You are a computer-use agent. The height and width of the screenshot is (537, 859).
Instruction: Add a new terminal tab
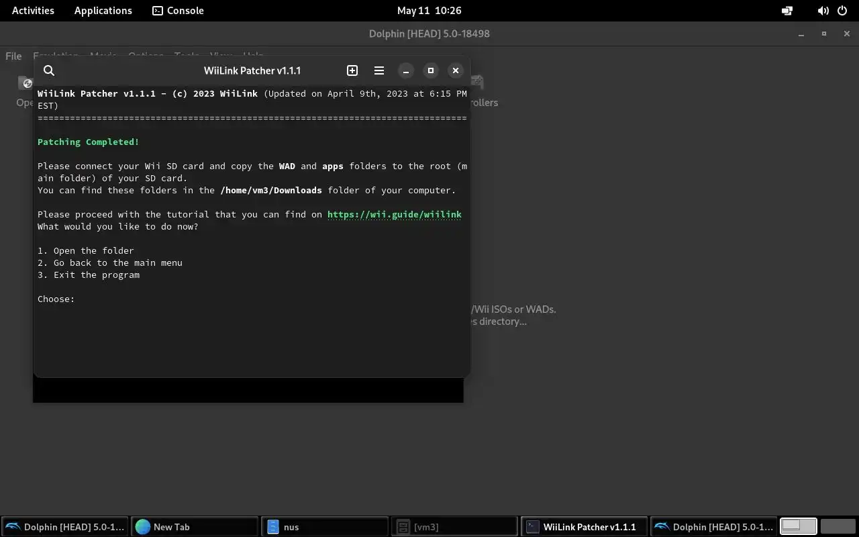[x=352, y=70]
